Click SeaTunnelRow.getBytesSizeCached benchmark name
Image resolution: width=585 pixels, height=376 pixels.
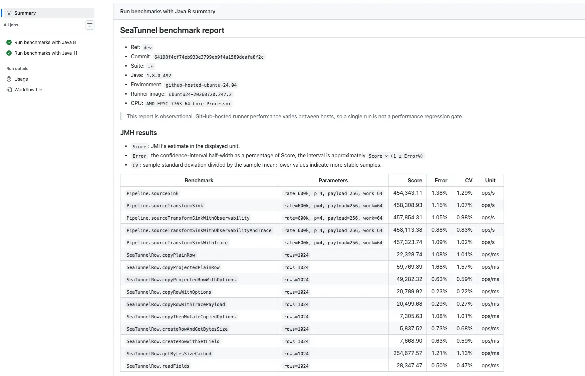point(169,354)
